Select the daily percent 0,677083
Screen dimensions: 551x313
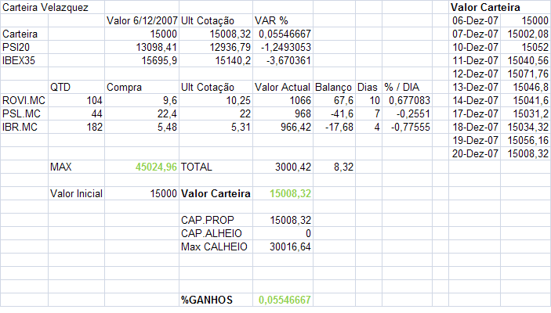click(x=409, y=101)
